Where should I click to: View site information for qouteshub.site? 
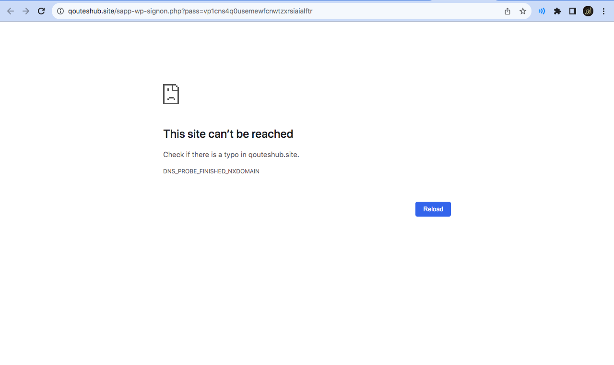click(60, 11)
